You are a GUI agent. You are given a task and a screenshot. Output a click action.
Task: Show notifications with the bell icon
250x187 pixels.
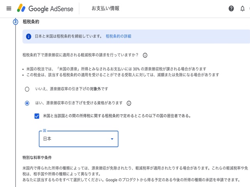pyautogui.click(x=242, y=9)
